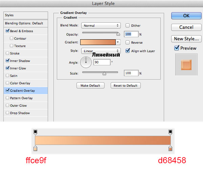The height and width of the screenshot is (170, 203).
Task: Toggle Inner Shadow checkbox
Action: [x=7, y=61]
